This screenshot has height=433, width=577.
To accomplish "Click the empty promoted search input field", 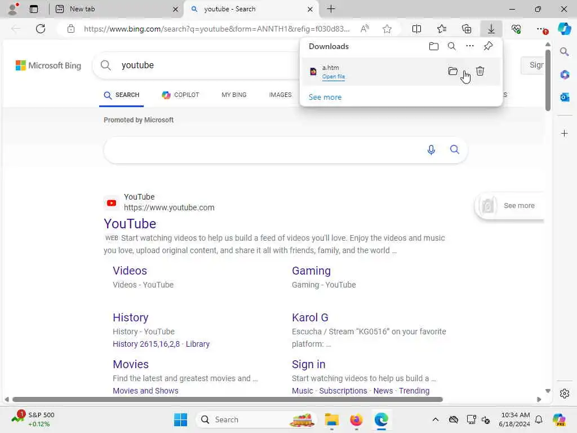I will coord(265,150).
